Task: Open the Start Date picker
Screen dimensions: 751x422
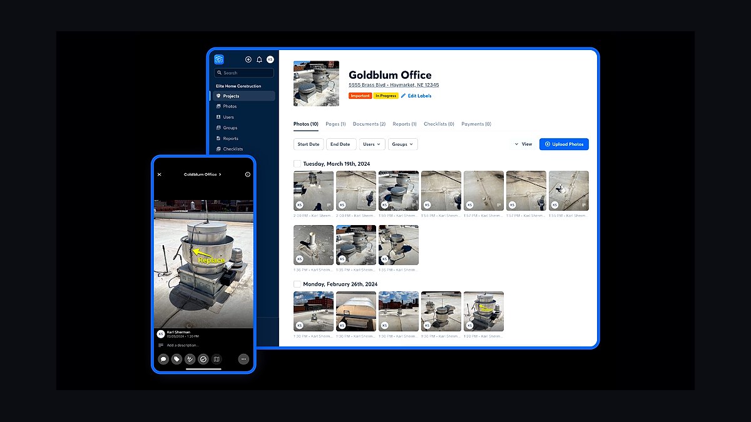Action: pos(309,144)
